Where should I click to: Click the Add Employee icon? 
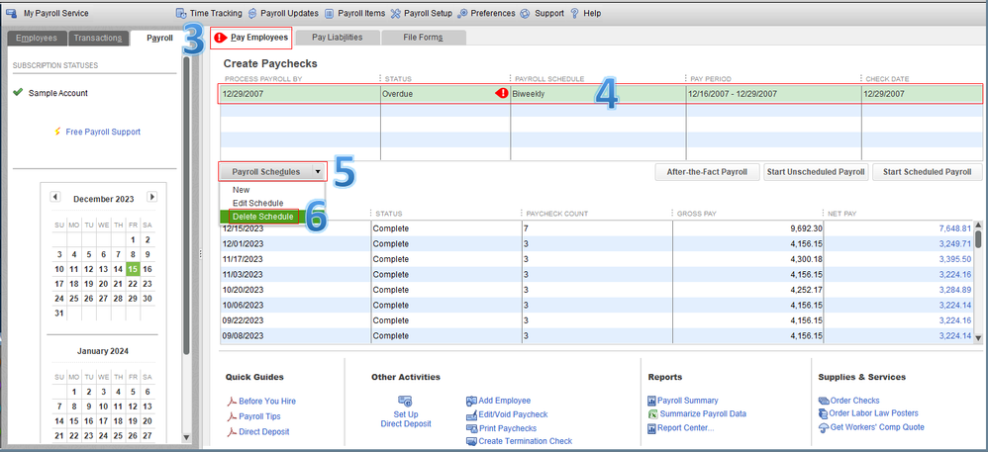pyautogui.click(x=471, y=401)
